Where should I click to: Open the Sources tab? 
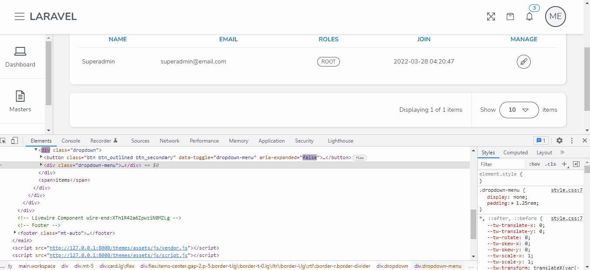pyautogui.click(x=140, y=141)
